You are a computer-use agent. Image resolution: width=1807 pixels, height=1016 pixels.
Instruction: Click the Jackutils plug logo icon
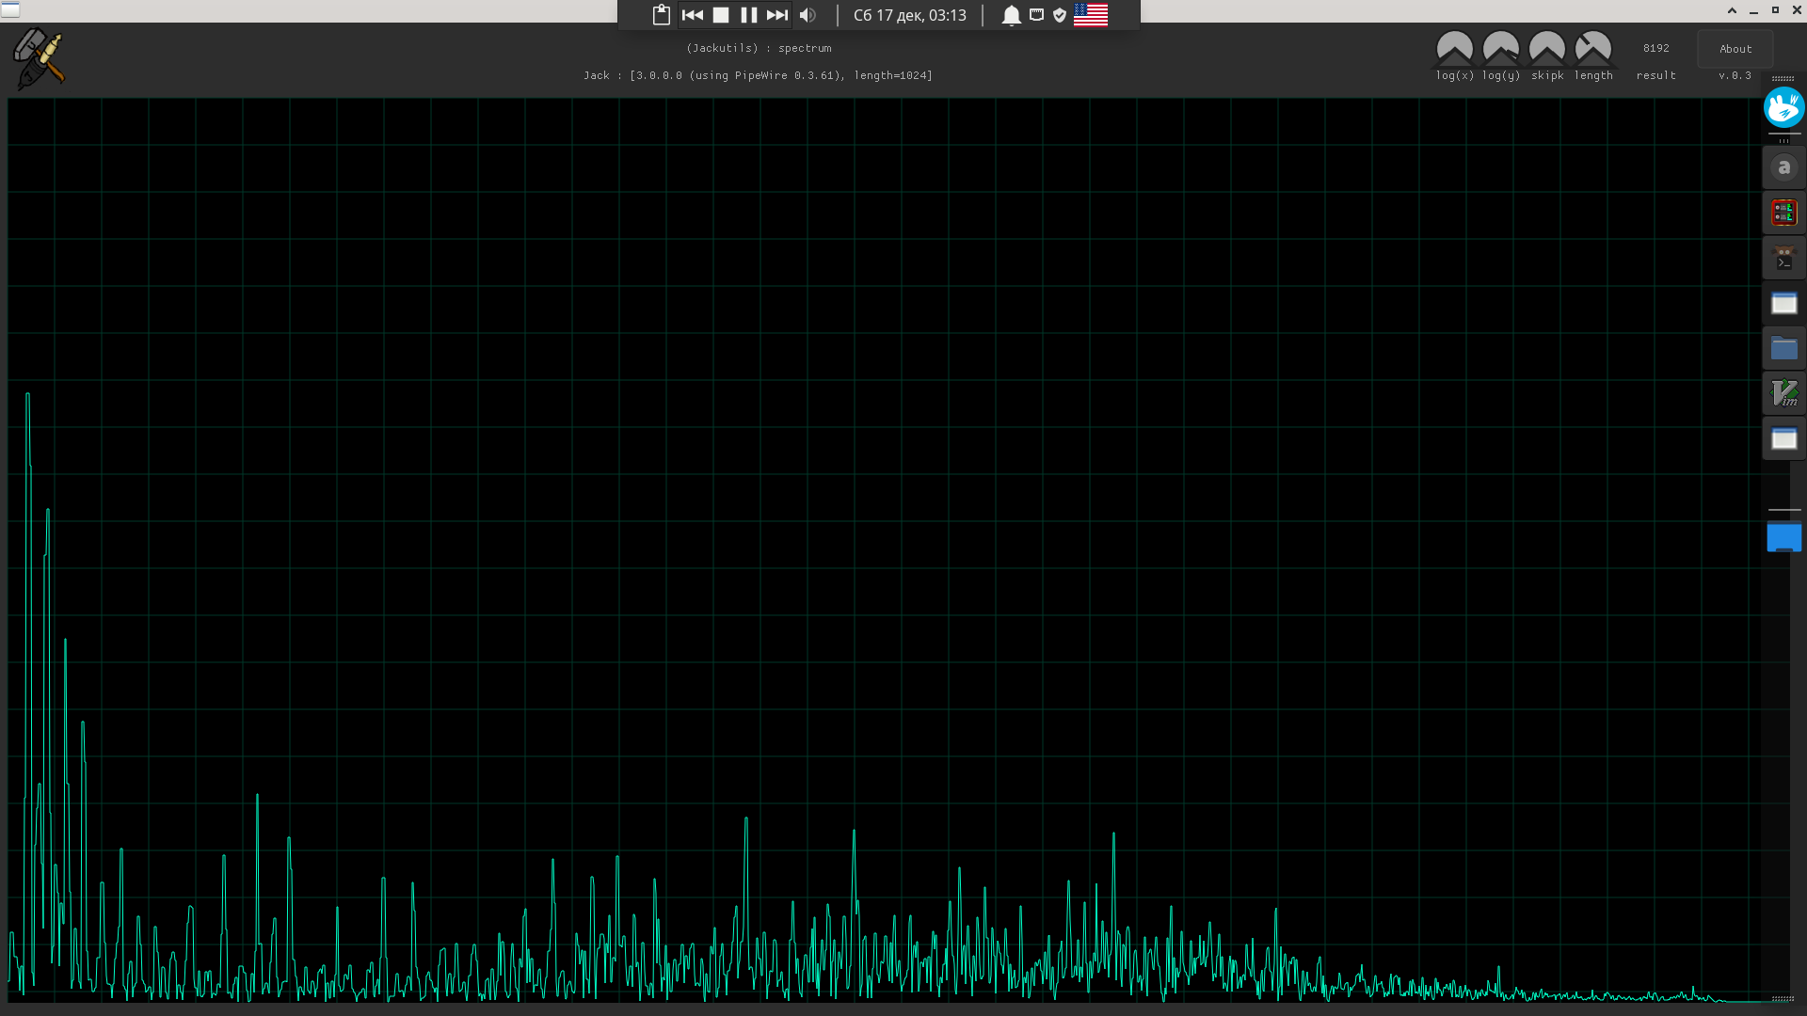pyautogui.click(x=40, y=58)
